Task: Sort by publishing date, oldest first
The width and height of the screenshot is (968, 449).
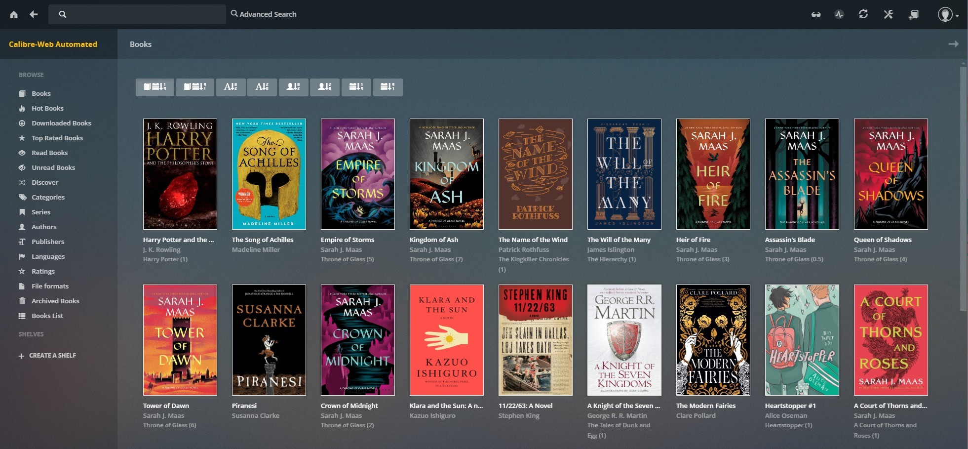Action: coord(387,87)
